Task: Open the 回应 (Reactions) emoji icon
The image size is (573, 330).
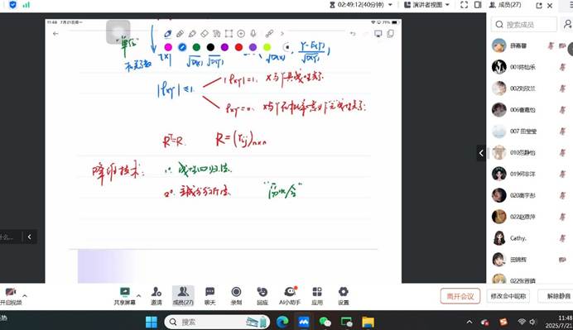Action: point(262,295)
